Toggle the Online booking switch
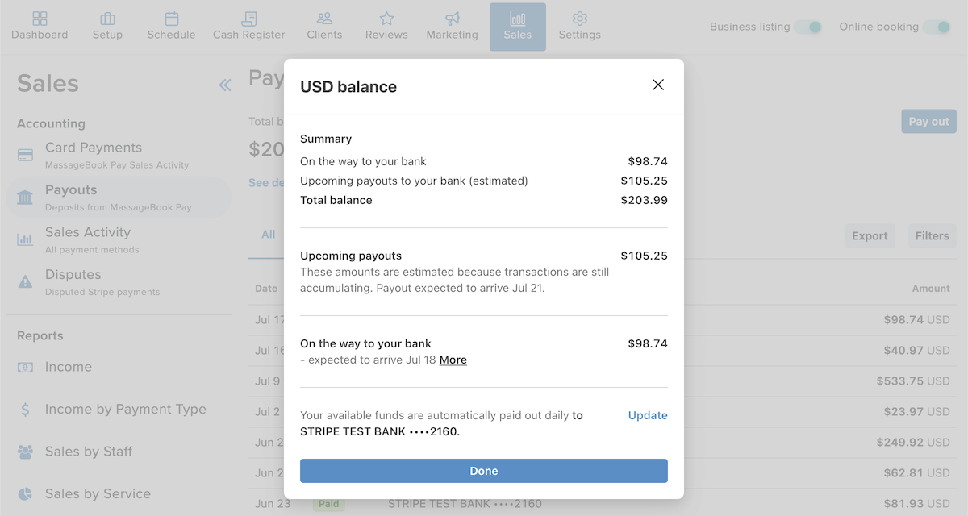Image resolution: width=968 pixels, height=516 pixels. (x=937, y=27)
